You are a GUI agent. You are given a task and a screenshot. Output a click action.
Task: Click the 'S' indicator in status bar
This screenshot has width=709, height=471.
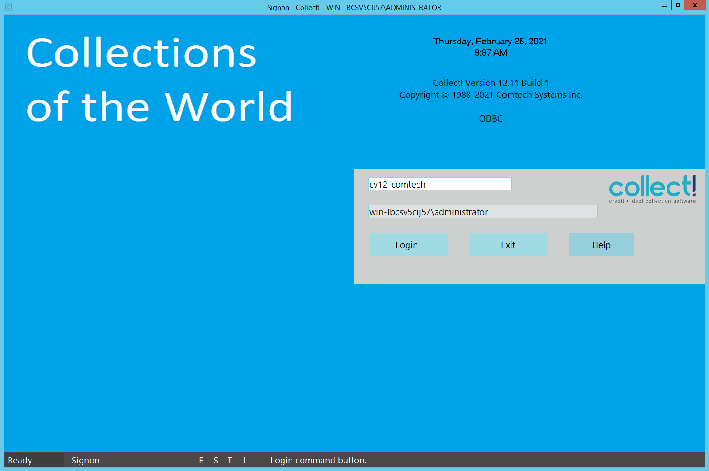[x=216, y=461]
